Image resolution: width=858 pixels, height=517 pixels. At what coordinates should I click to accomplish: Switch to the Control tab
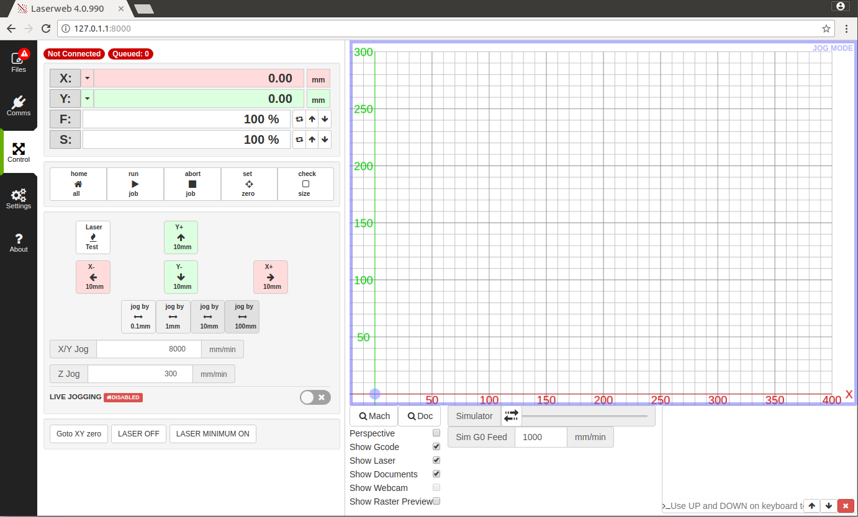(19, 152)
